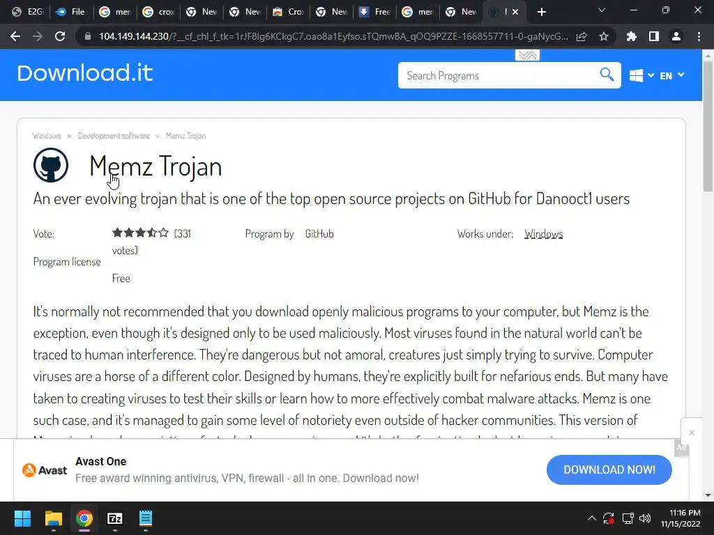Click the Download.it logo
The width and height of the screenshot is (714, 535).
[84, 73]
